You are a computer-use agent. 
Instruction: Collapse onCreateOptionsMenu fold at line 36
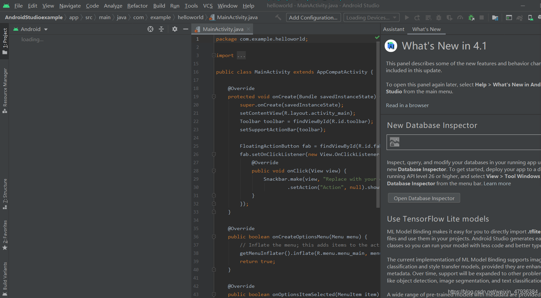pyautogui.click(x=214, y=237)
